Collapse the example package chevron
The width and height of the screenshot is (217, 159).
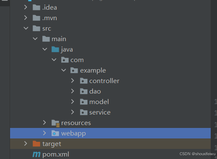64,70
